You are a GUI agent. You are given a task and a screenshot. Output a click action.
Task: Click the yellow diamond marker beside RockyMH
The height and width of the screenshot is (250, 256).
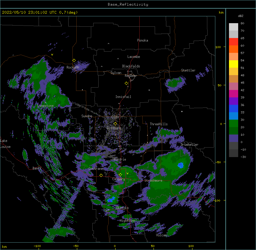74,61
